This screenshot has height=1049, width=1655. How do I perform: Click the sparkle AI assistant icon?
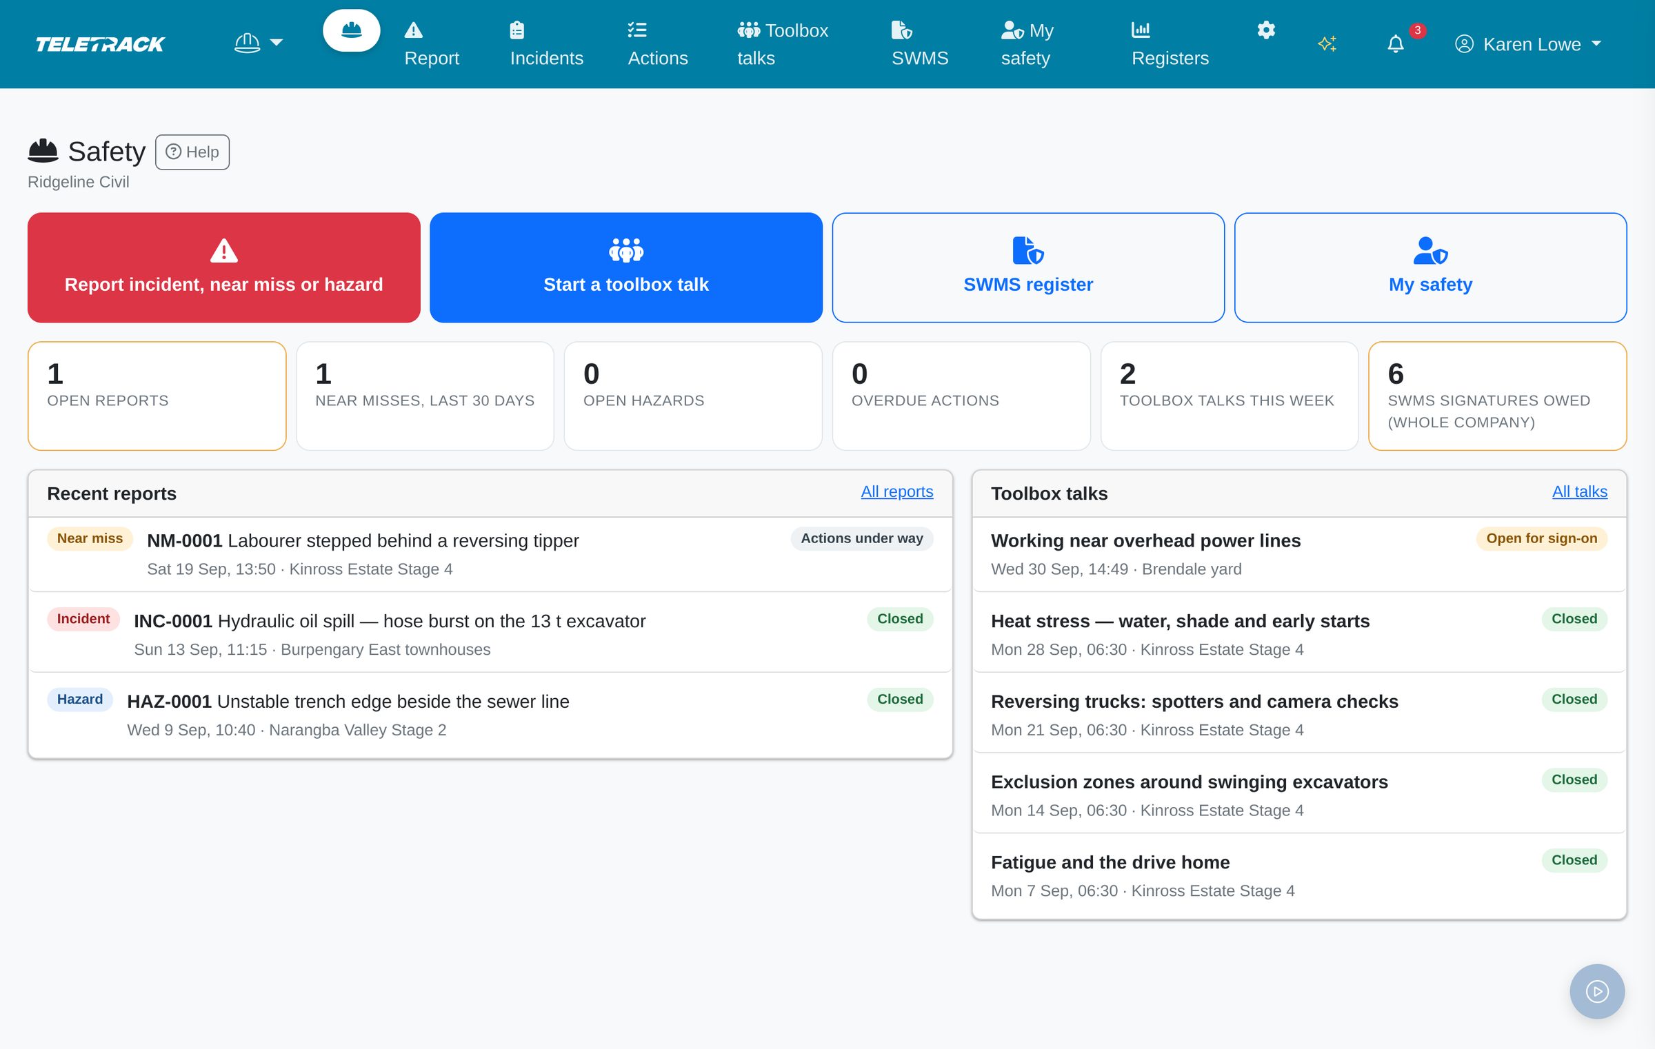pos(1327,43)
